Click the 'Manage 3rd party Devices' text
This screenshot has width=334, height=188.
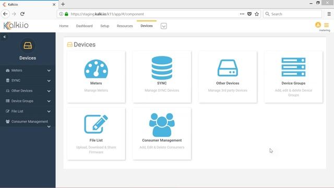(x=228, y=90)
